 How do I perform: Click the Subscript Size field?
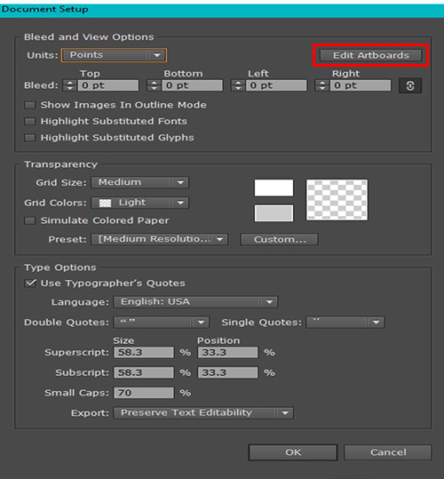(144, 372)
